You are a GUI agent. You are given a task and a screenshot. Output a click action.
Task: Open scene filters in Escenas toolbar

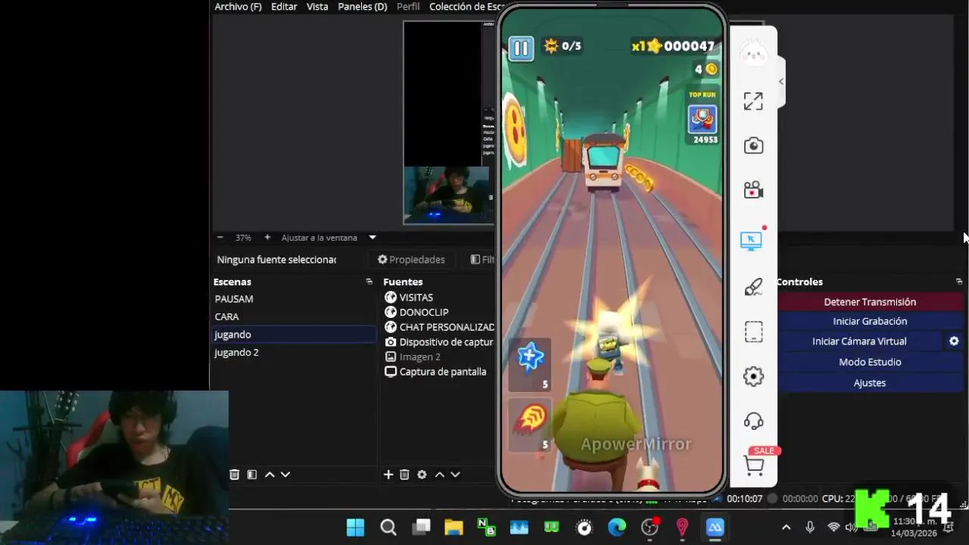[252, 475]
